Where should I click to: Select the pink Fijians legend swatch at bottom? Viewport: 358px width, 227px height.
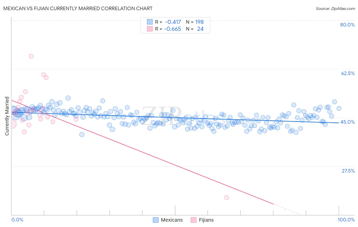[x=194, y=220]
